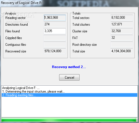This screenshot has height=123, width=139.
Task: Click the 'Cluster size' label
Action: click(x=80, y=31)
